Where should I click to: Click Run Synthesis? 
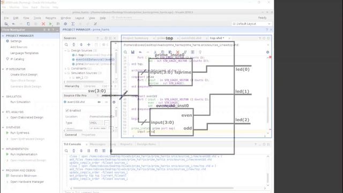click(x=20, y=133)
